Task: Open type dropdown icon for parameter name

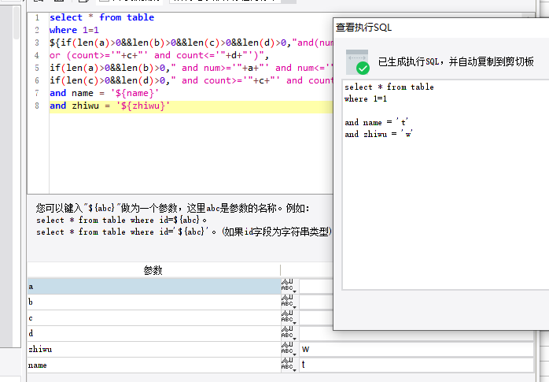Action: click(x=289, y=365)
